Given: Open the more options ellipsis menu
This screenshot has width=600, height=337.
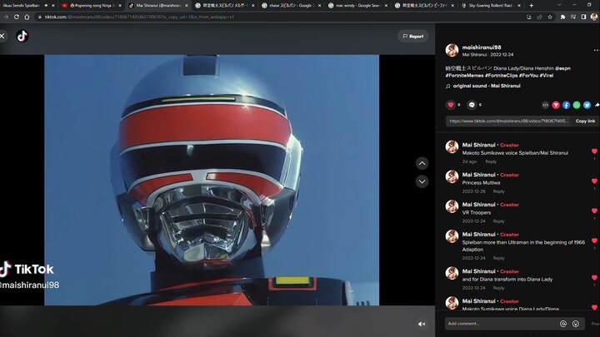Looking at the screenshot, I should coord(596,50).
